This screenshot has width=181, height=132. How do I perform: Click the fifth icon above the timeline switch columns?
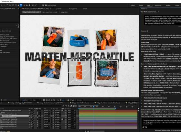[74, 106]
